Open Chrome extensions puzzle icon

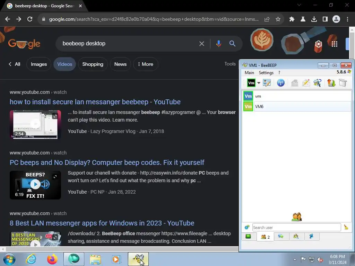292,19
